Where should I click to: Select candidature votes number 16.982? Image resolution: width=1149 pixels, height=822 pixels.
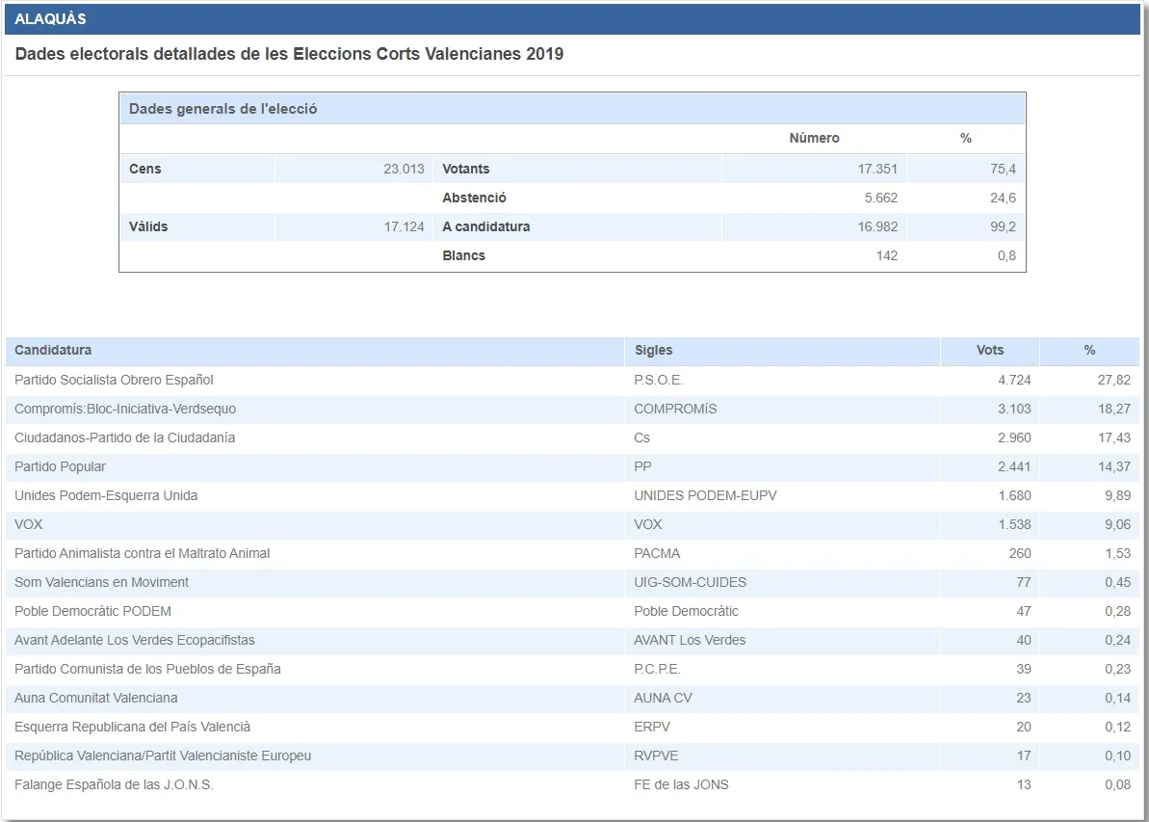877,226
